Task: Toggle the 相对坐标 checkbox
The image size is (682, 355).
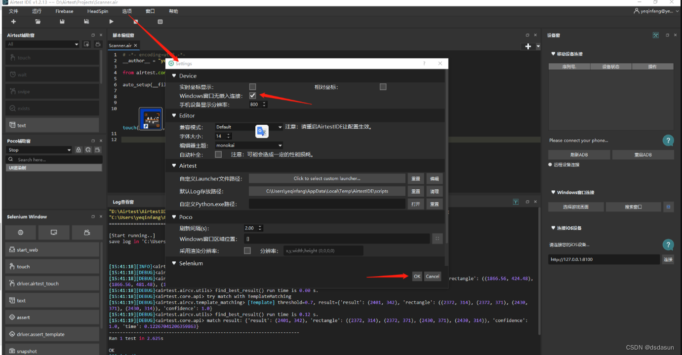Action: (383, 87)
